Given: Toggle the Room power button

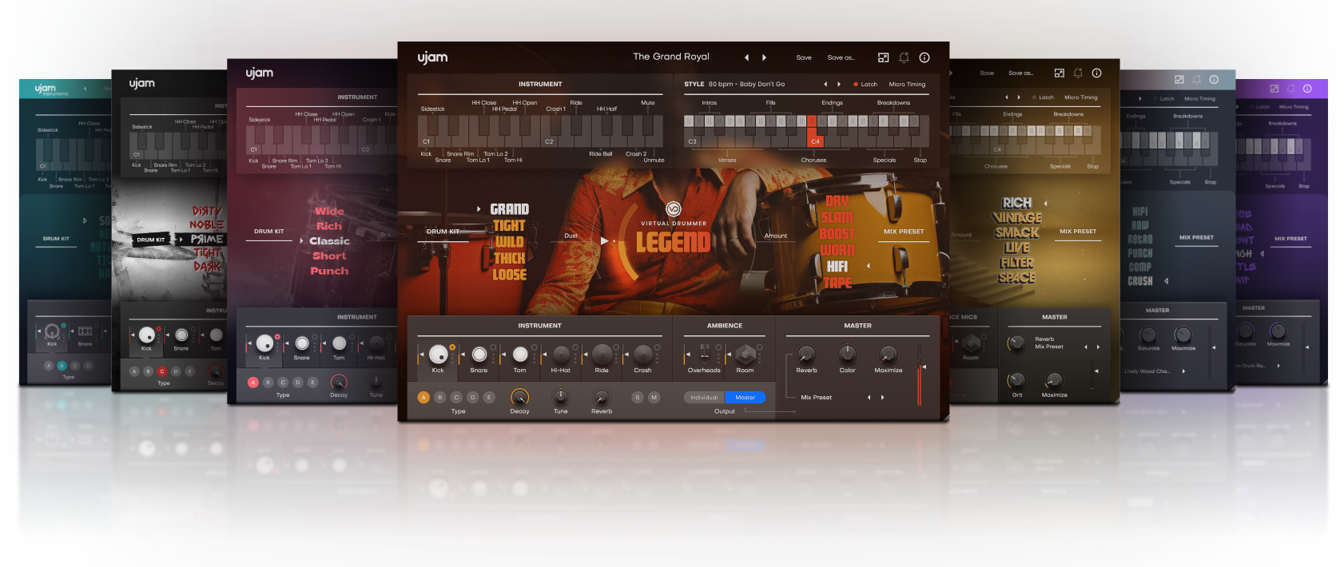Looking at the screenshot, I should tap(759, 347).
